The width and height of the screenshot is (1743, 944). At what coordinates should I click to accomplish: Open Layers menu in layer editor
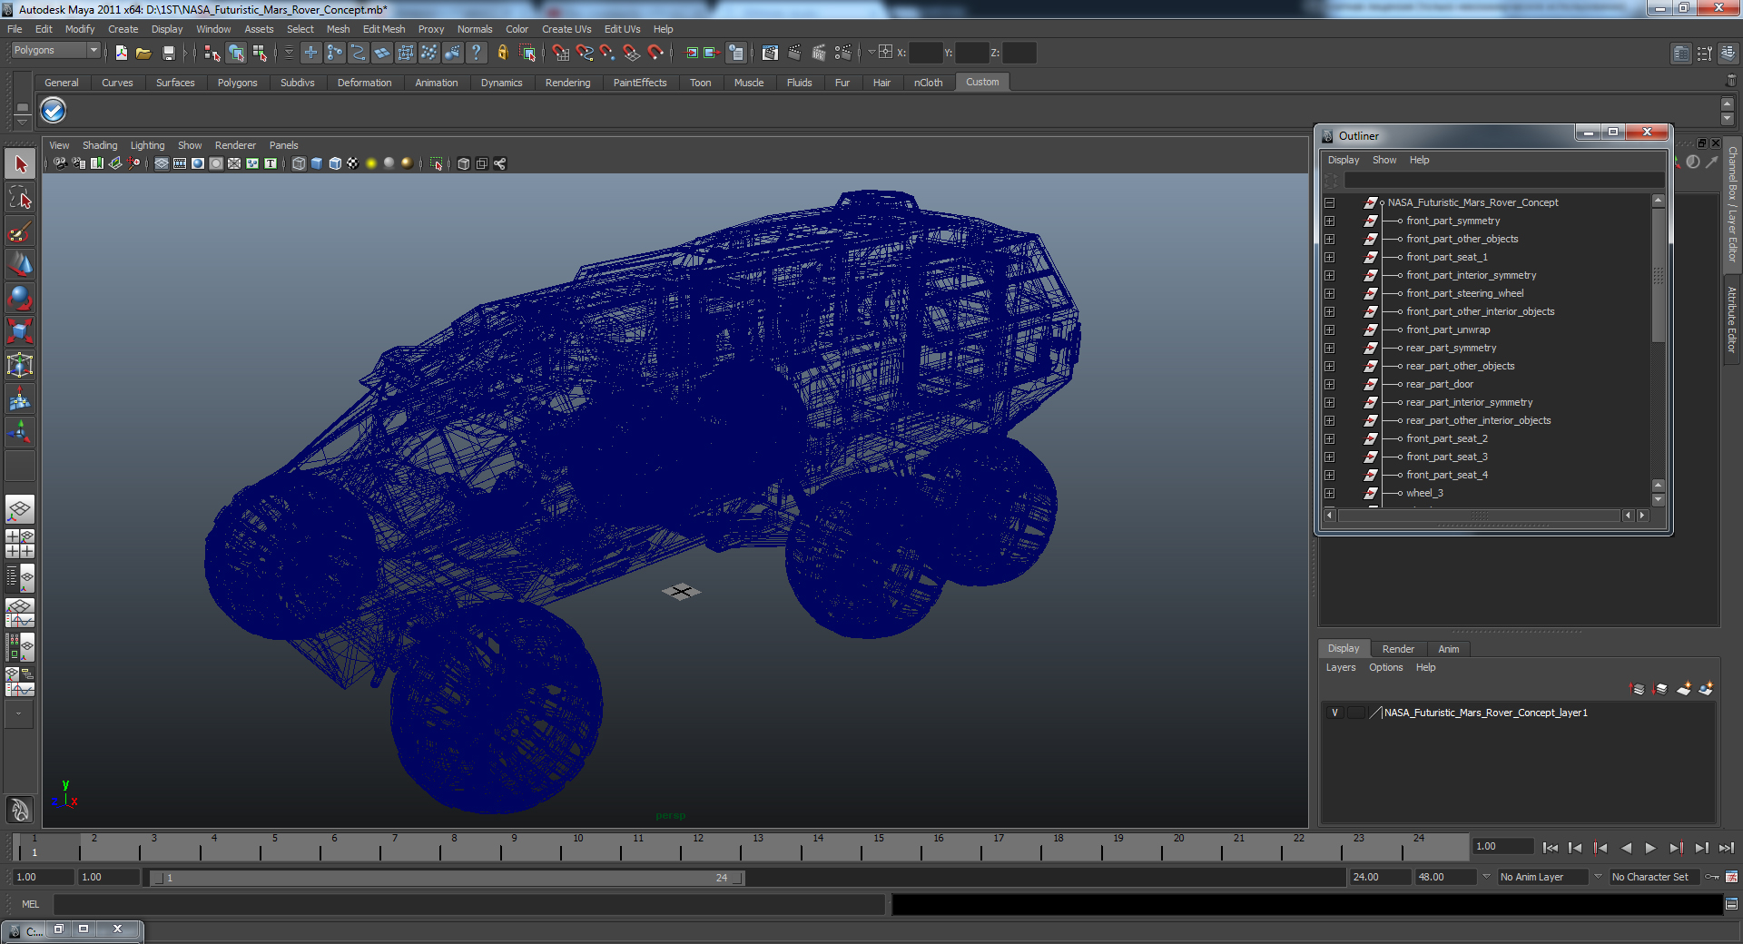1341,667
